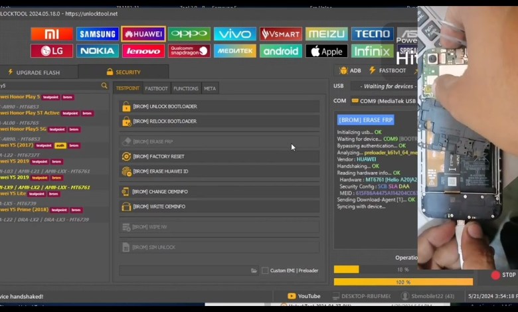
Task: Click [BROM] Erase Huawei ID
Action: click(x=219, y=171)
